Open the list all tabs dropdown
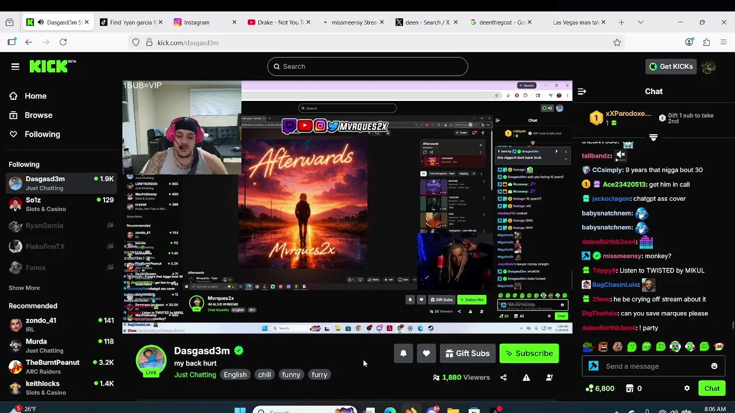Screen dimensions: 735x413 641,22
